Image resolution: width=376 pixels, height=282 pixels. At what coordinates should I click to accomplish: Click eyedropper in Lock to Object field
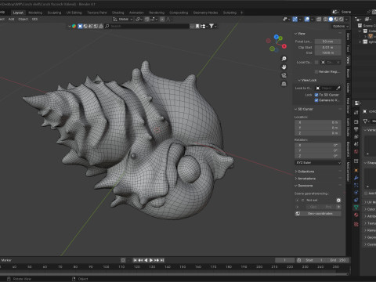click(x=338, y=88)
